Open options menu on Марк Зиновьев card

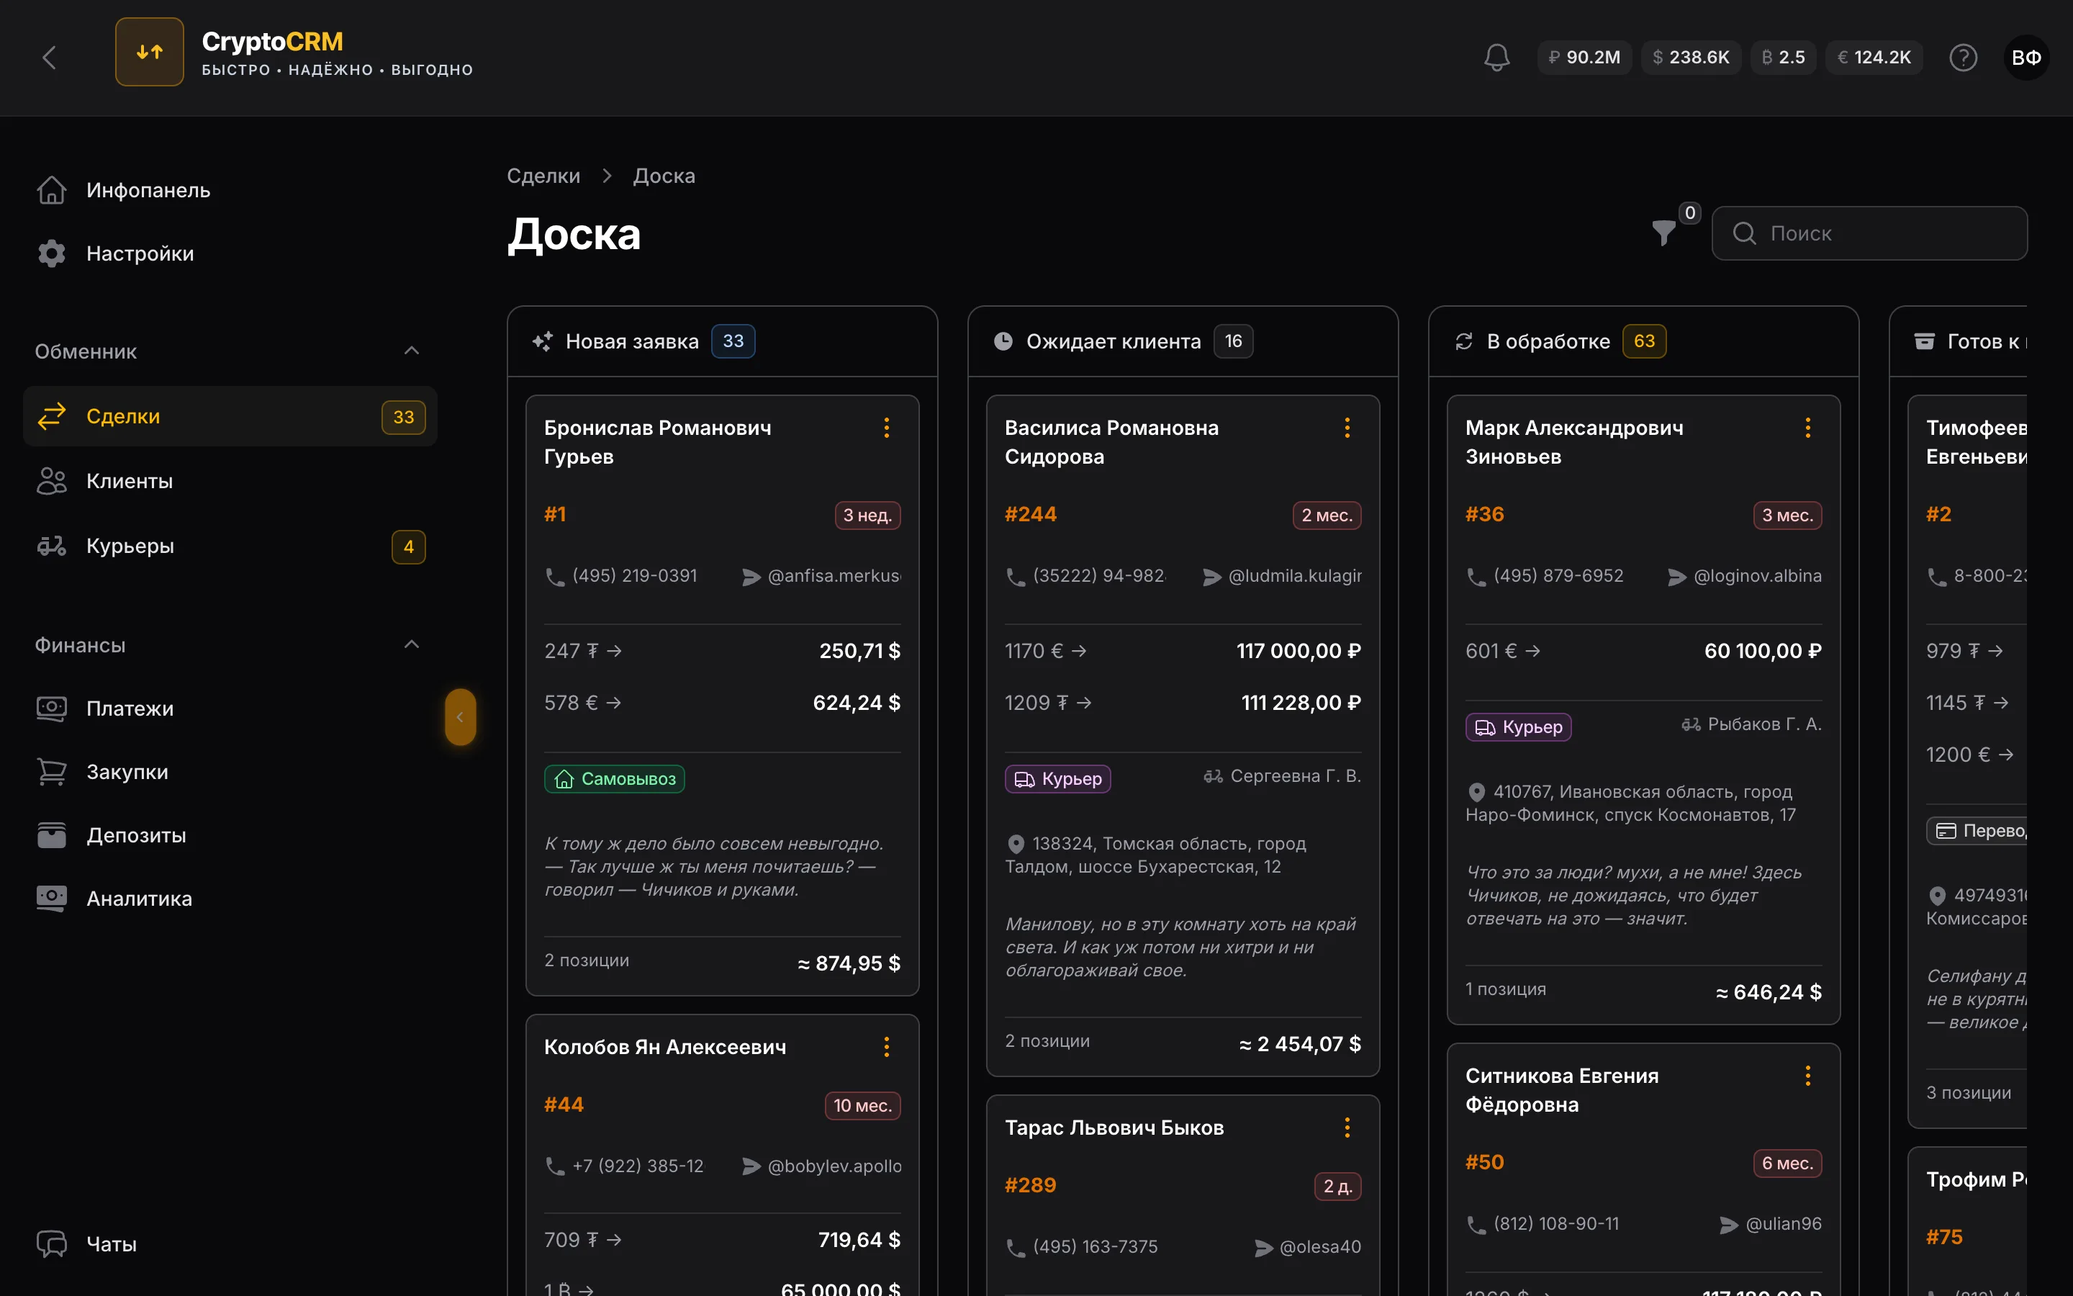click(x=1807, y=428)
